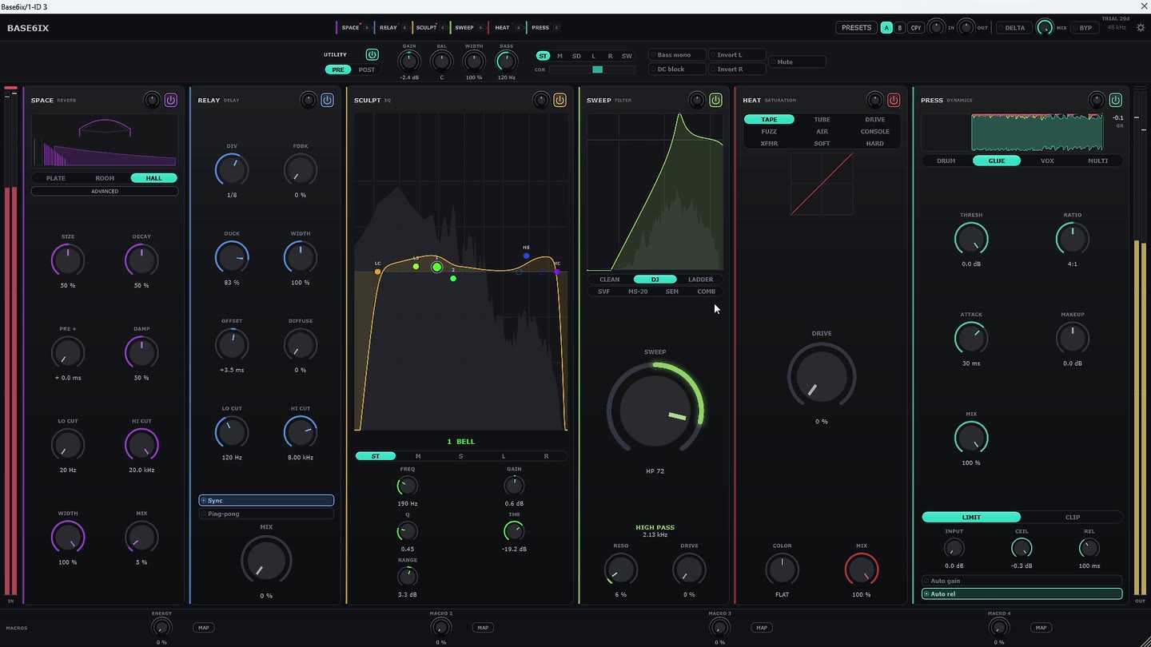This screenshot has height=647, width=1151.
Task: Select the LADDER filter model
Action: coord(700,280)
